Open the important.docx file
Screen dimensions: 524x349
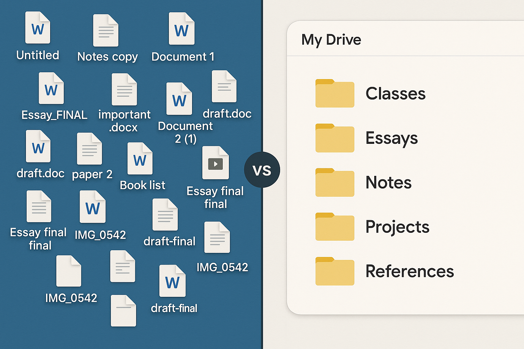(124, 89)
